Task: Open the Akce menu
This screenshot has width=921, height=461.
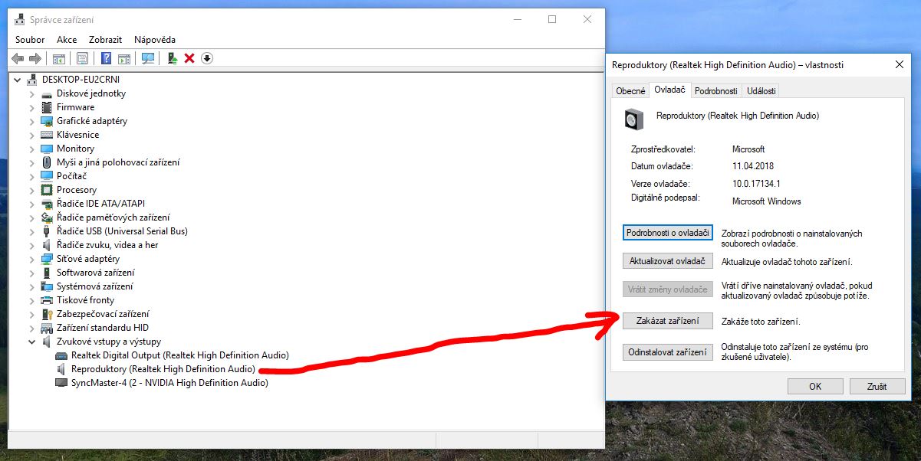Action: [x=67, y=40]
